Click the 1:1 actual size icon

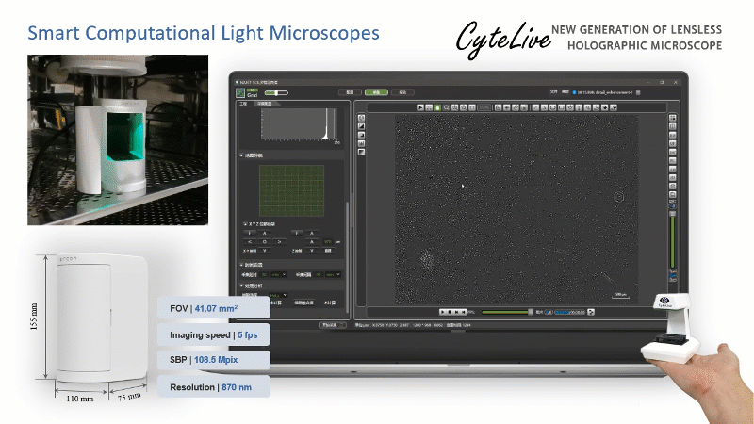(x=472, y=107)
